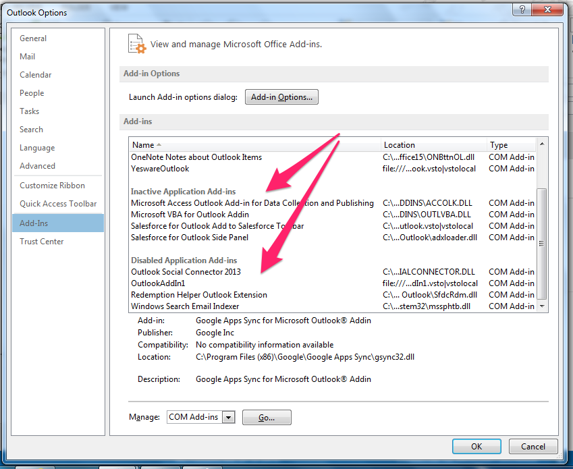The width and height of the screenshot is (573, 469).
Task: Click the Inactive Application Add-ins heading
Action: coord(183,192)
